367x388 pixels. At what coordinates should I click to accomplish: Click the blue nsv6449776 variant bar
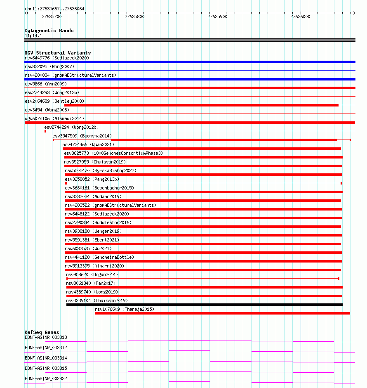tap(190, 62)
